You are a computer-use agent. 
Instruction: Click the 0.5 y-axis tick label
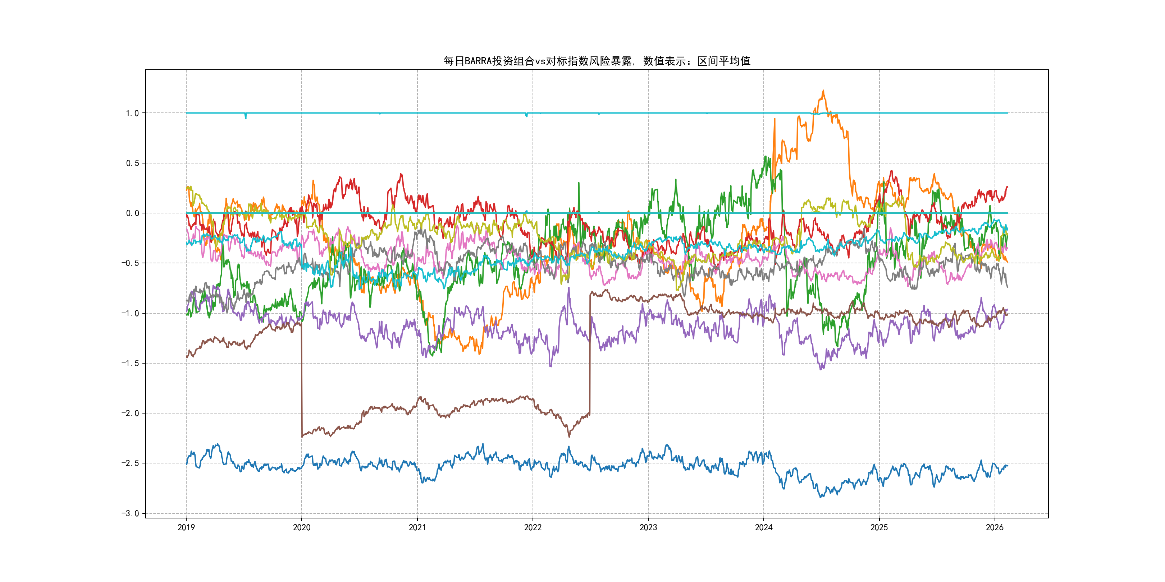pyautogui.click(x=132, y=163)
